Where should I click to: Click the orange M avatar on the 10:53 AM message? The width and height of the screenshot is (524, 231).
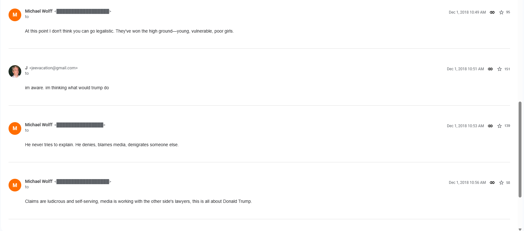(15, 128)
